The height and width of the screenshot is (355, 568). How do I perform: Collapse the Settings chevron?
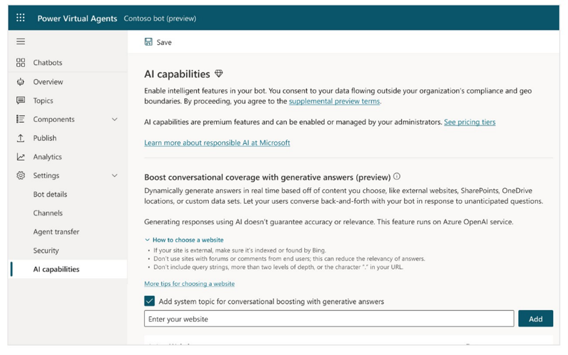[114, 176]
